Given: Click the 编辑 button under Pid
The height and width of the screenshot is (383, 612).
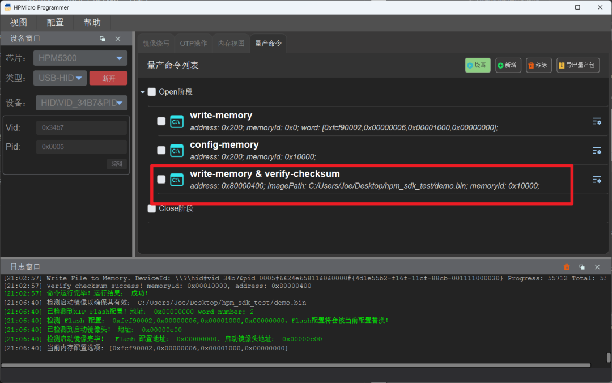Looking at the screenshot, I should [117, 164].
